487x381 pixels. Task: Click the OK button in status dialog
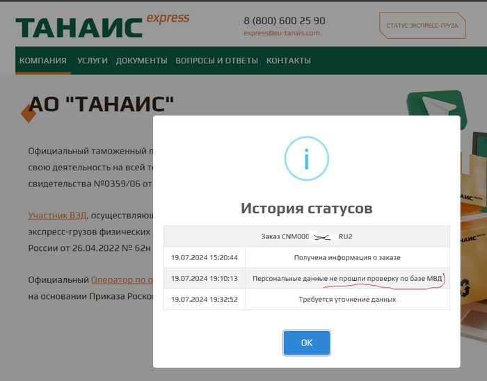pos(307,343)
